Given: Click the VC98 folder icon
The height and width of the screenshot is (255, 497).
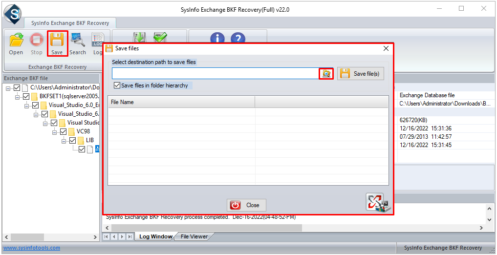Looking at the screenshot, I should point(71,131).
